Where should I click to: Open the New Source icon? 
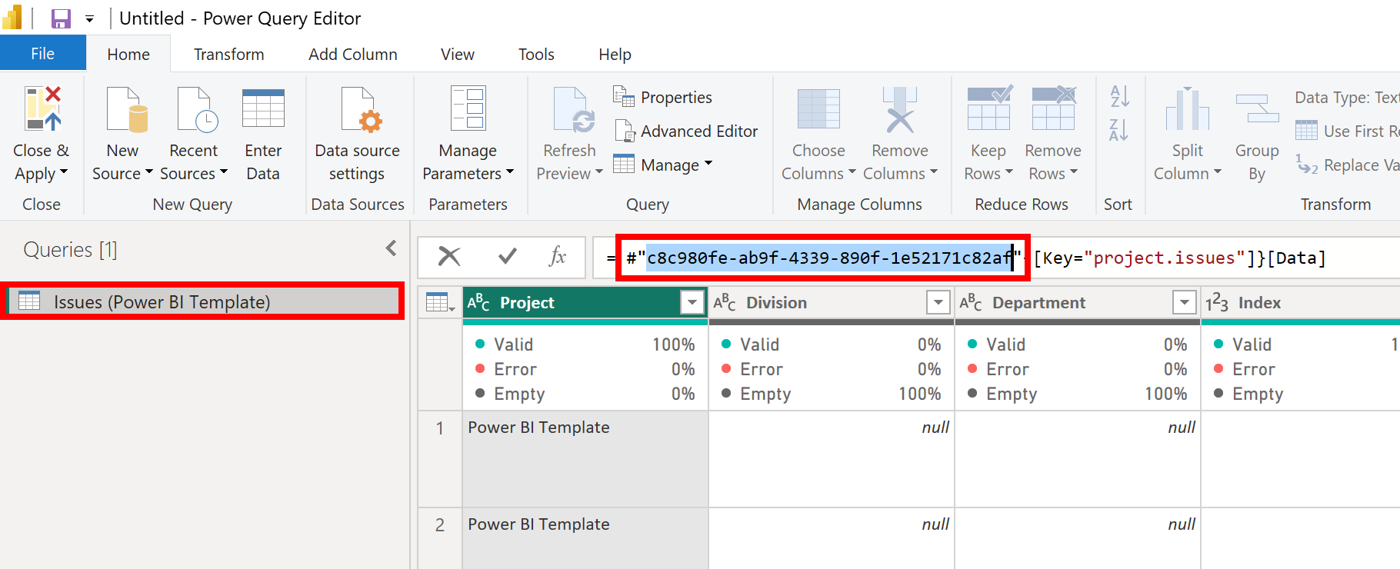(127, 108)
